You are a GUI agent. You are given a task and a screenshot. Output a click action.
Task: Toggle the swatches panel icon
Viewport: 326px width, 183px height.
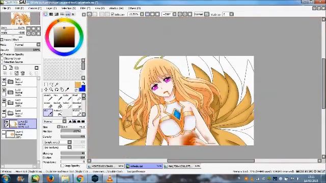(x=68, y=14)
